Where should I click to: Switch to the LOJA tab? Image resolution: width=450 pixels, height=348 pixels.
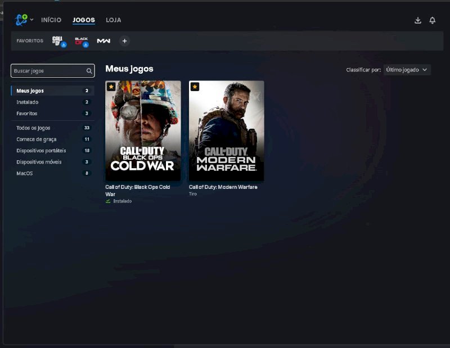click(113, 20)
